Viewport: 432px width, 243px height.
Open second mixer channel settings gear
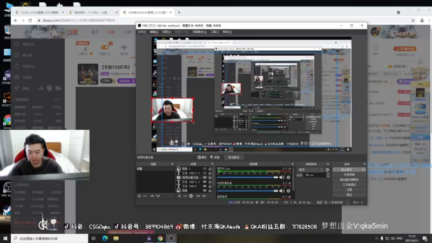(288, 191)
